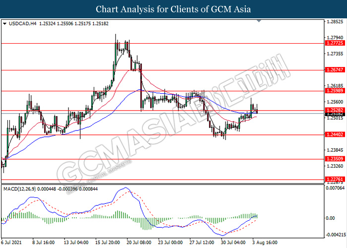Screen dimensions: 347x248
Task: Select the 1.25989 price level label
Action: coord(335,91)
